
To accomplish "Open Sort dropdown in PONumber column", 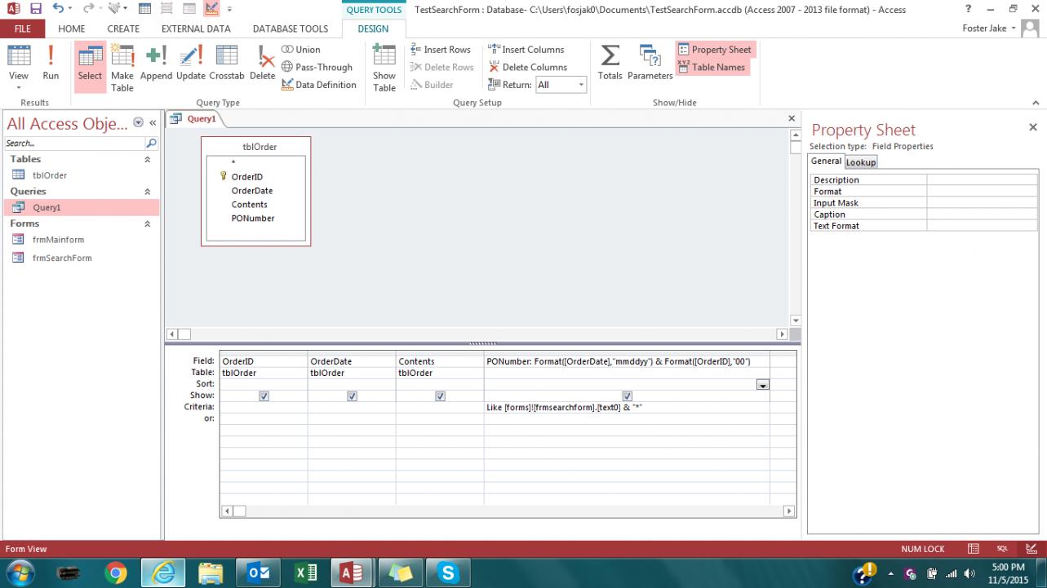I will [x=762, y=385].
